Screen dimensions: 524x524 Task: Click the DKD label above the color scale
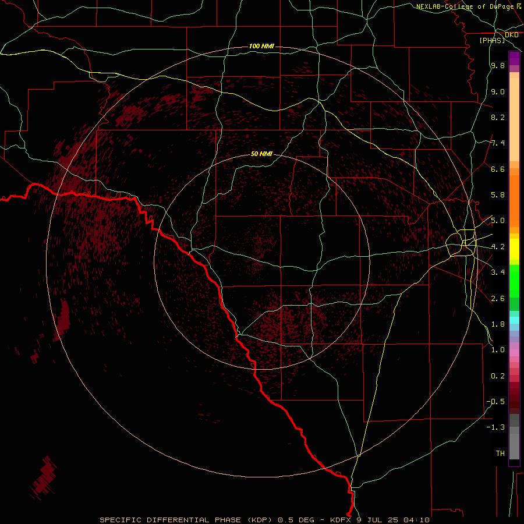tap(512, 35)
